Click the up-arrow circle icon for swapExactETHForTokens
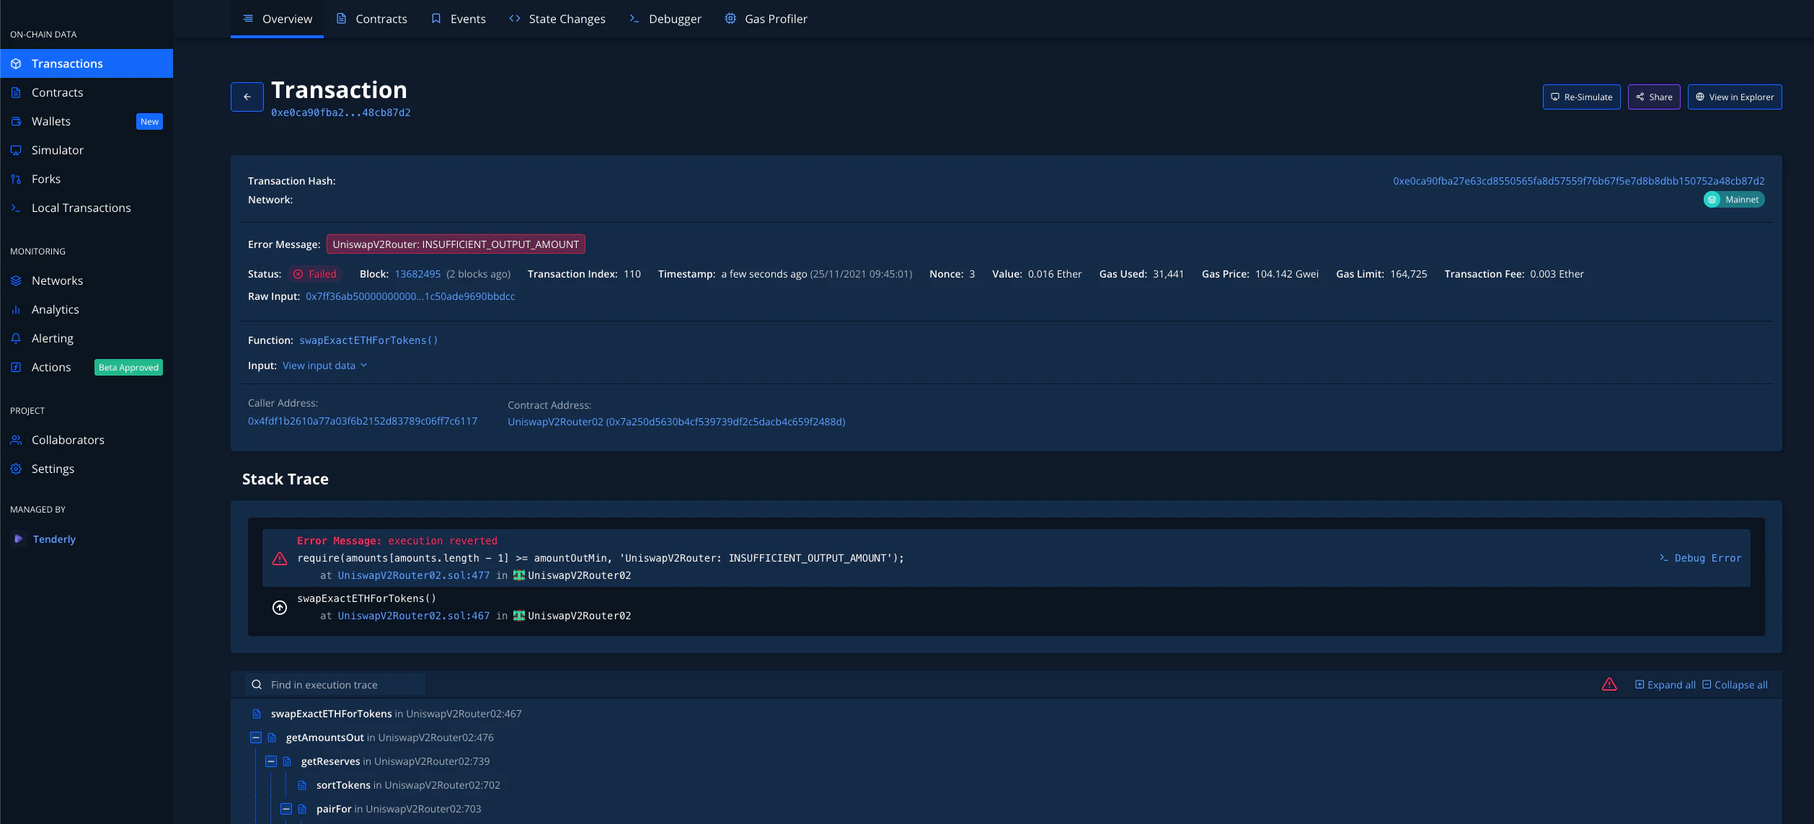This screenshot has height=824, width=1814. tap(280, 608)
